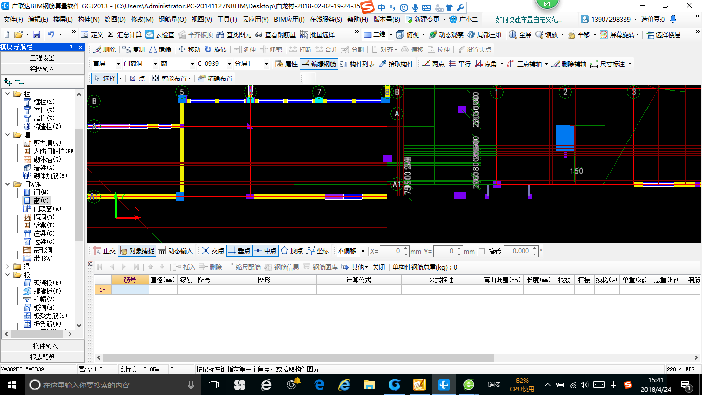Screen dimensions: 702x395
Task: Click 精确布置 precise placement tool
Action: pos(215,78)
